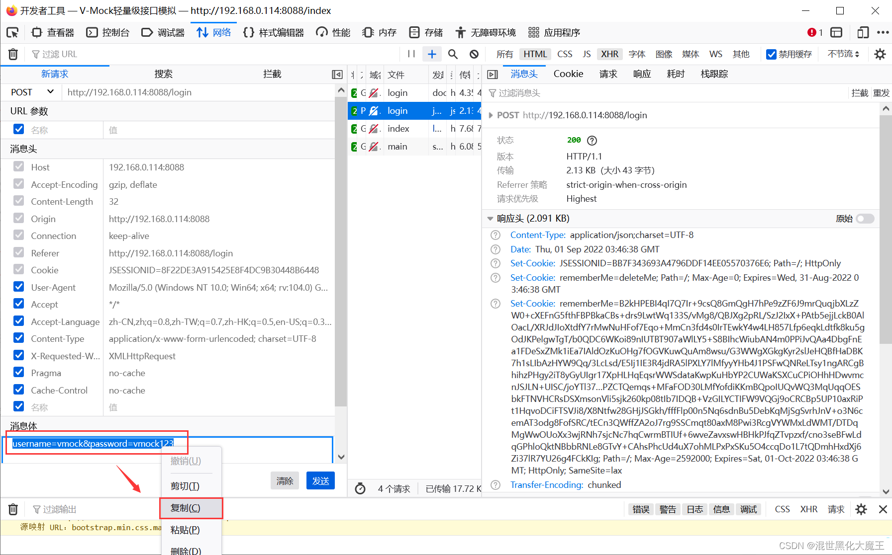Open the POST method dropdown
Image resolution: width=892 pixels, height=555 pixels.
(x=32, y=92)
